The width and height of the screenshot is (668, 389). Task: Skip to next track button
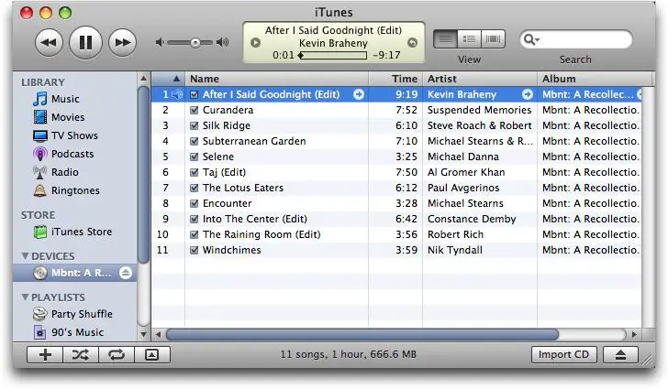point(123,42)
